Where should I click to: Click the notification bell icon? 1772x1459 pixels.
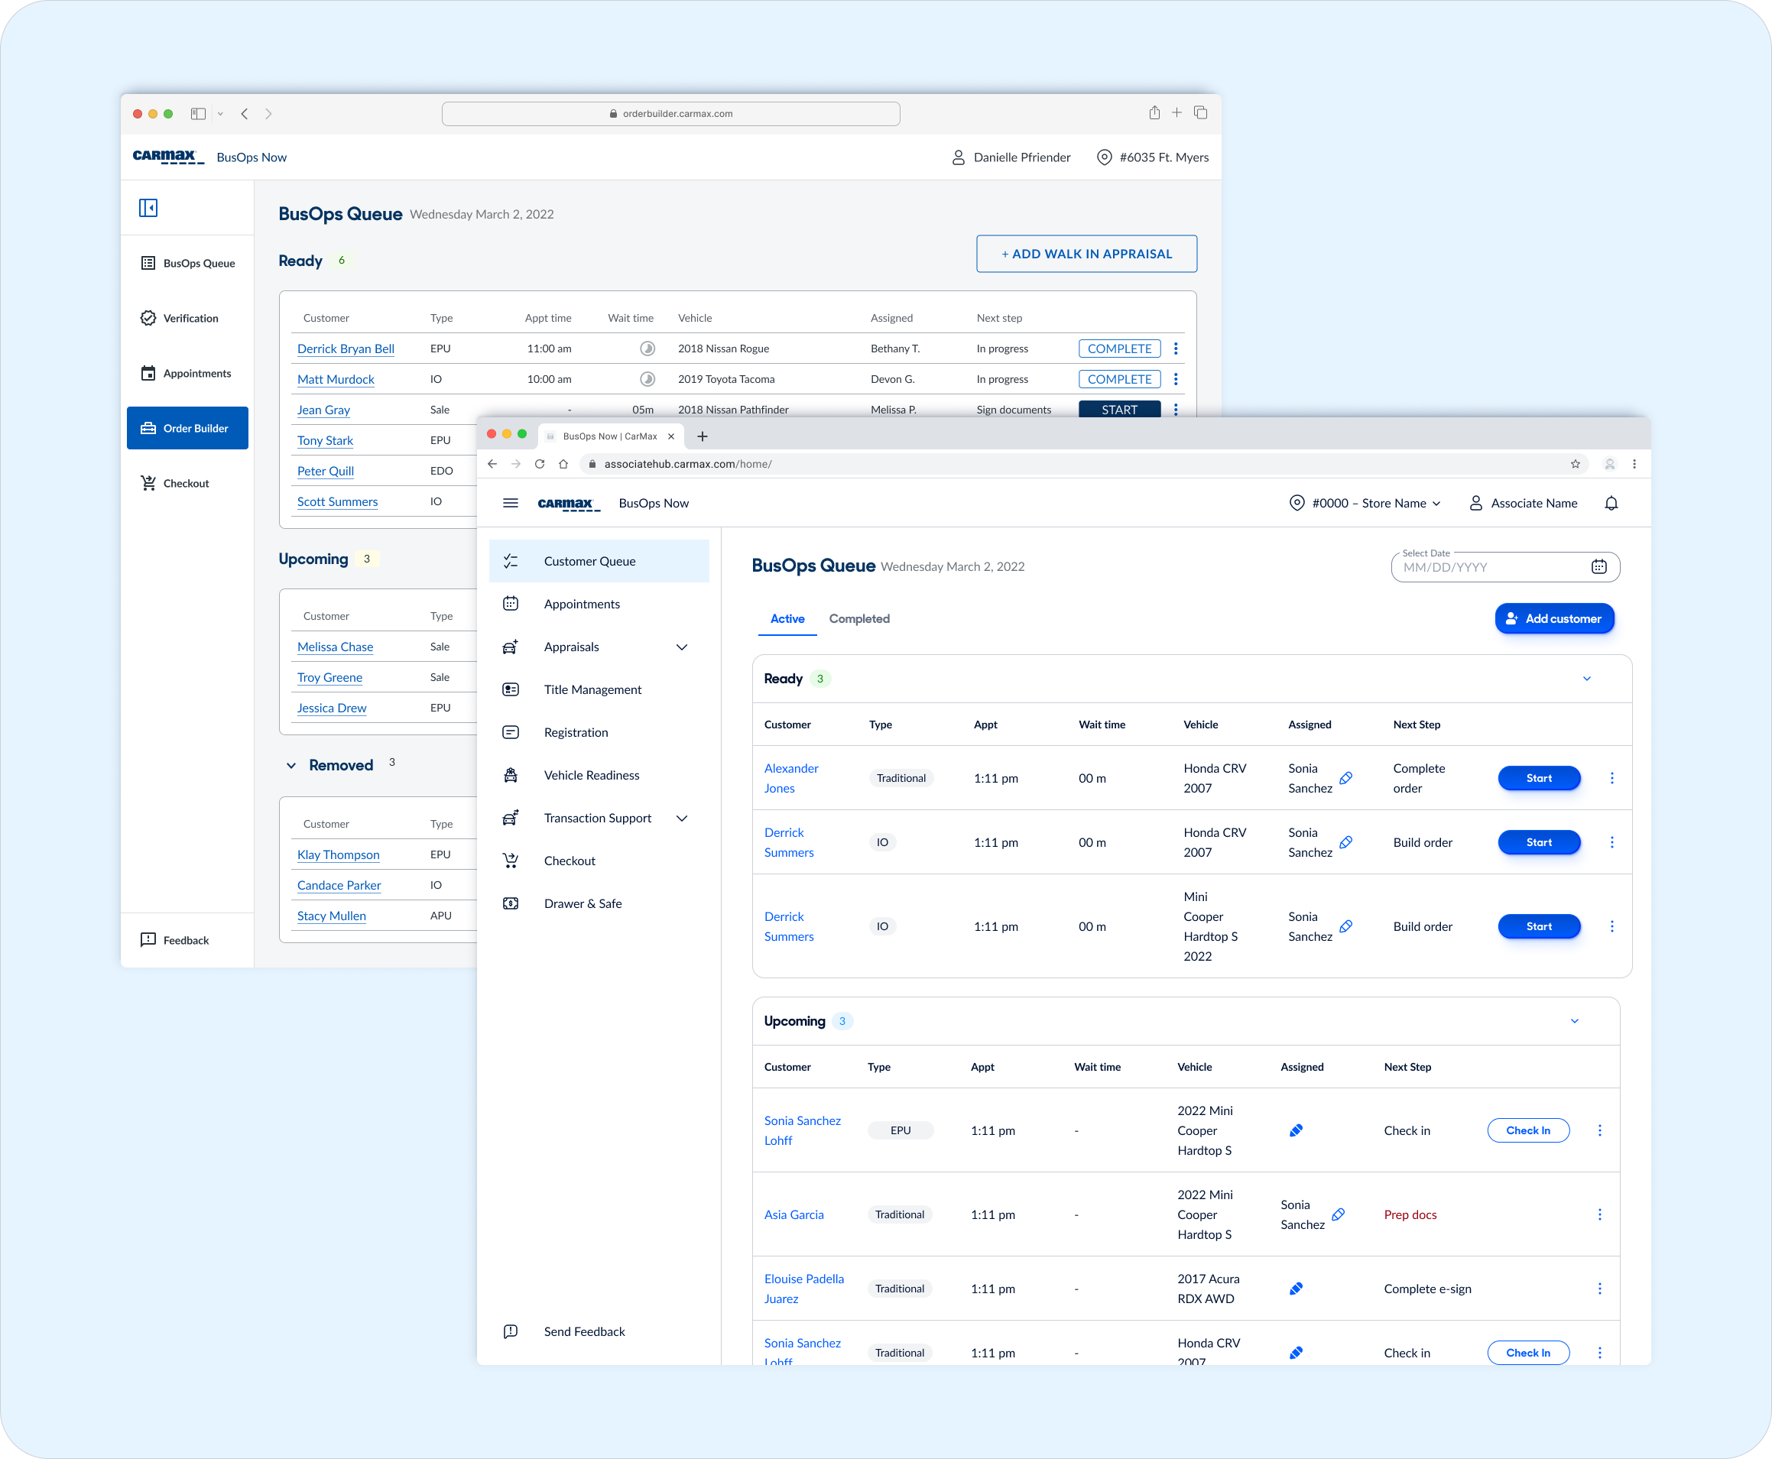coord(1611,504)
